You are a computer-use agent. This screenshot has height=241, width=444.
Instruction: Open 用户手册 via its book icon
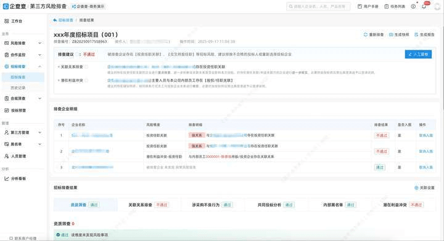click(x=360, y=6)
